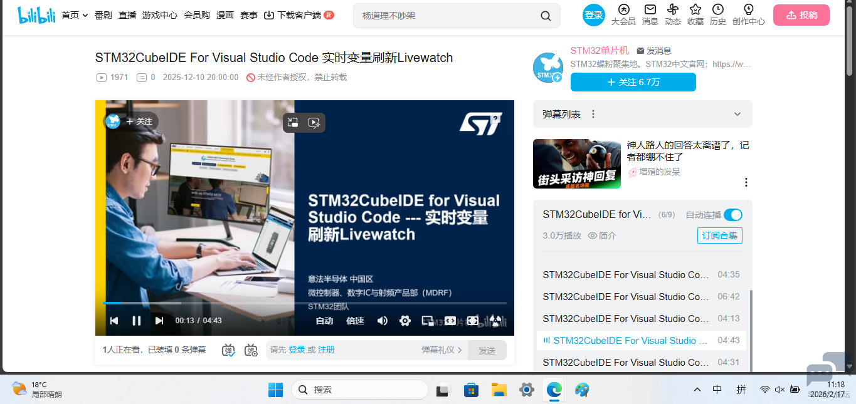Skip to the next video in player
Image resolution: width=856 pixels, height=404 pixels.
(159, 321)
